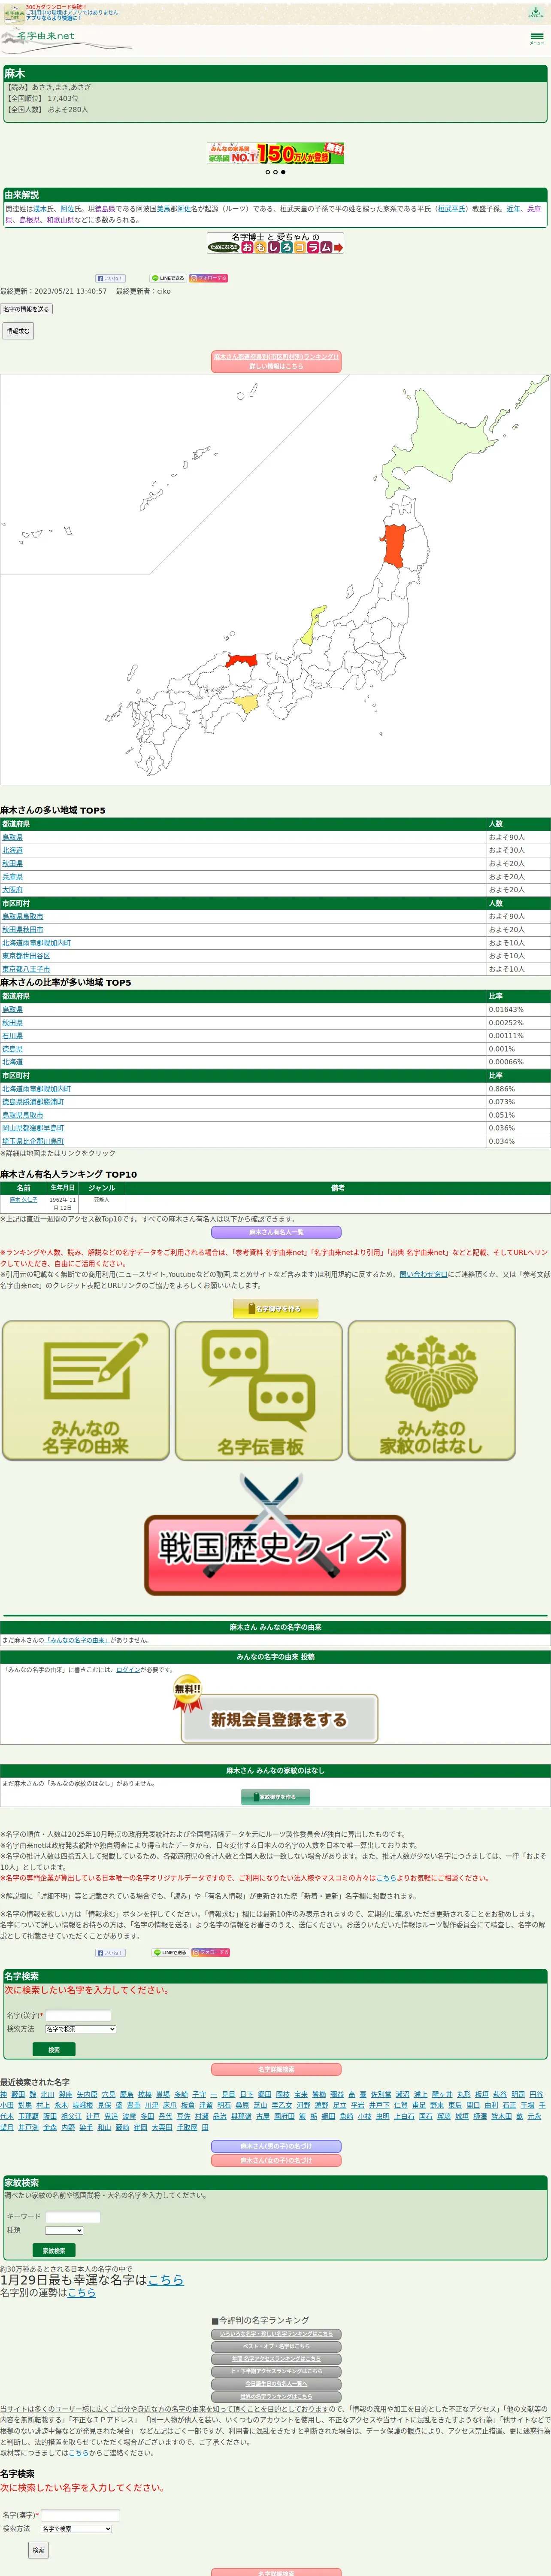
Task: Click 麻木さん(男の子)の名づけ button
Action: pyautogui.click(x=275, y=2146)
